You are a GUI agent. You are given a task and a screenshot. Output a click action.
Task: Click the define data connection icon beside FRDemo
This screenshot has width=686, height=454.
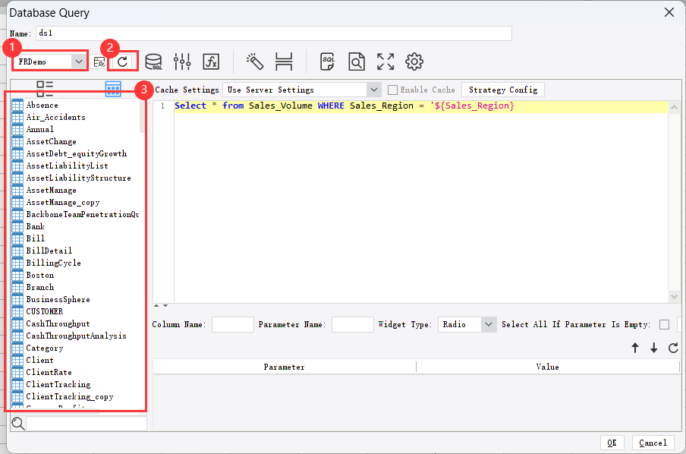(99, 62)
